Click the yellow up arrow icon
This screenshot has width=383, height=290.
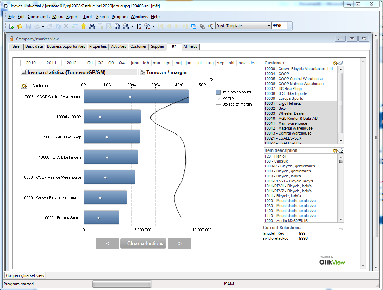point(84,26)
